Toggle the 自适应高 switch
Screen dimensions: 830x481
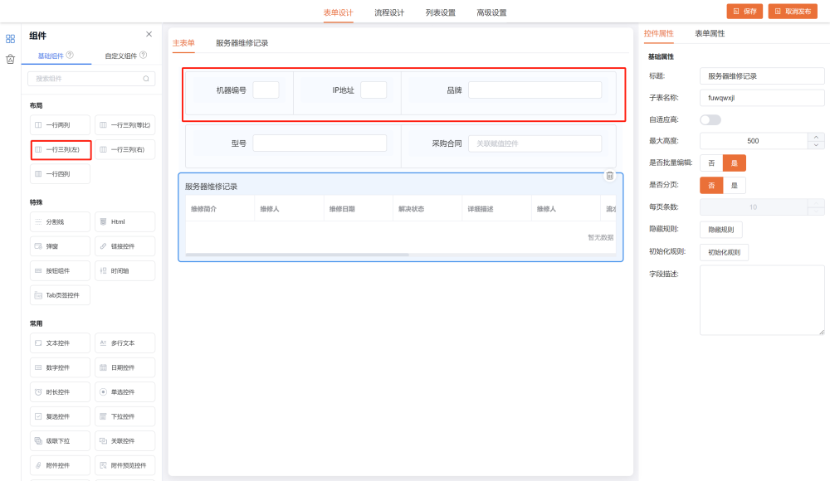point(710,119)
